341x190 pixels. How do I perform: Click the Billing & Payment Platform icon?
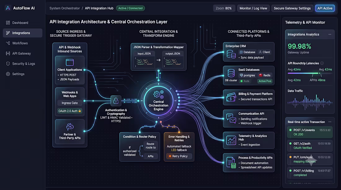(x=231, y=97)
